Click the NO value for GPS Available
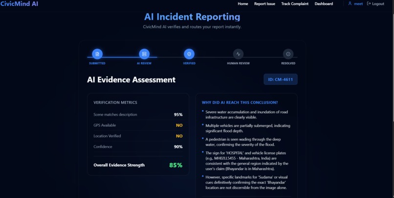The height and width of the screenshot is (198, 394). coord(179,125)
